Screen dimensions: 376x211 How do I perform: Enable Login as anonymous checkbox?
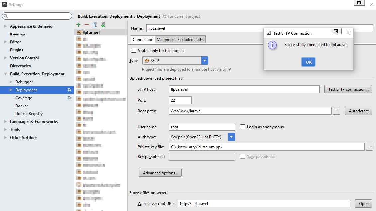click(242, 127)
